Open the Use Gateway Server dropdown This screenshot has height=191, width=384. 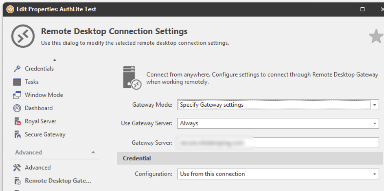[x=374, y=124]
